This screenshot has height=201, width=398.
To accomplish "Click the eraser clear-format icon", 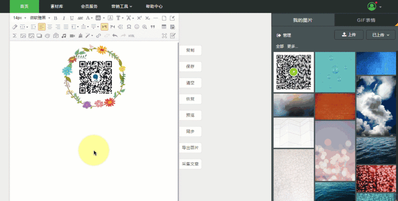I will [15, 27].
